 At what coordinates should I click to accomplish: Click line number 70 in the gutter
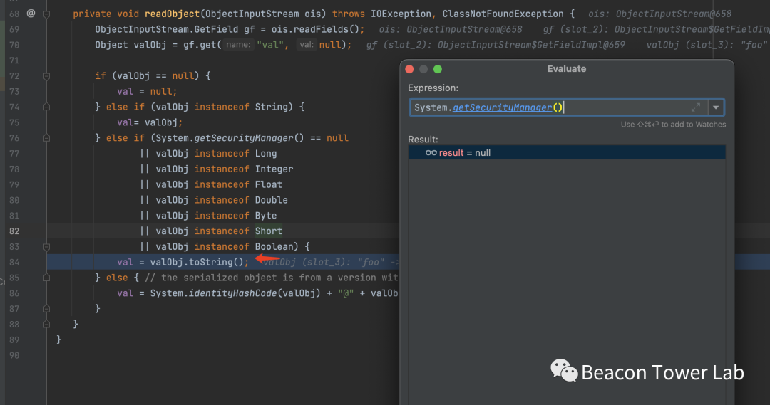[14, 45]
